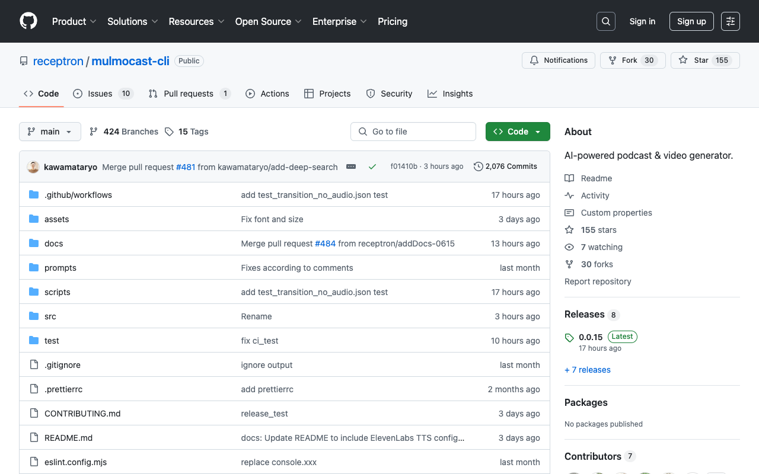The height and width of the screenshot is (474, 759).
Task: Click Report repository link
Action: [x=598, y=281]
